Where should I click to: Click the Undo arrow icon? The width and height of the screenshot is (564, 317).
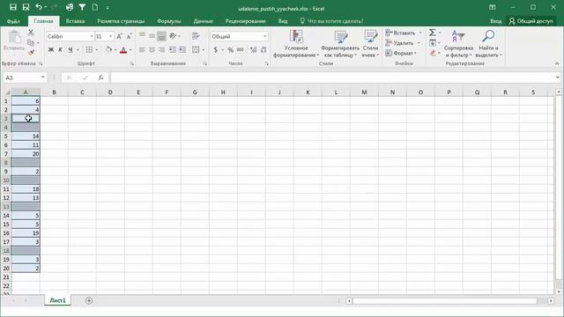[39, 7]
